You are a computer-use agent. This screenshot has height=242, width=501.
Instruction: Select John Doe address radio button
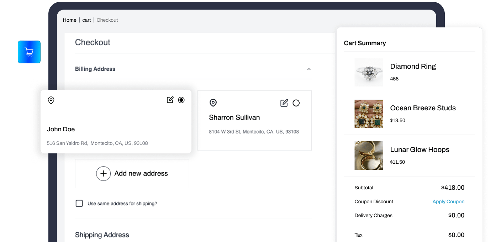[x=181, y=100]
